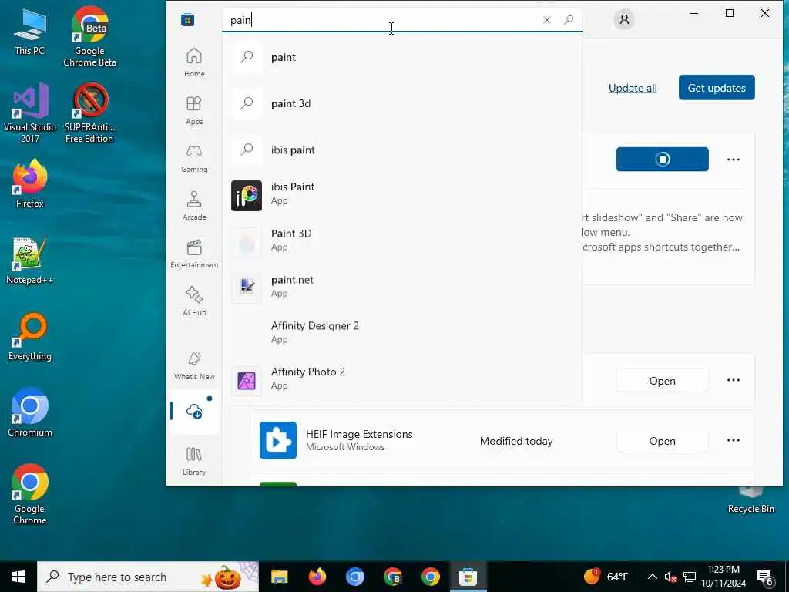This screenshot has width=789, height=592.
Task: Open the Library section
Action: (x=194, y=461)
